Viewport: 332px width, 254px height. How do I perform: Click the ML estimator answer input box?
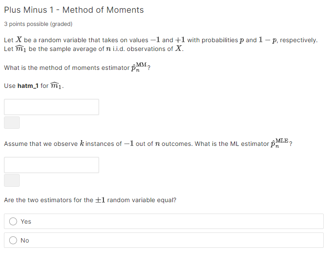tap(51, 165)
